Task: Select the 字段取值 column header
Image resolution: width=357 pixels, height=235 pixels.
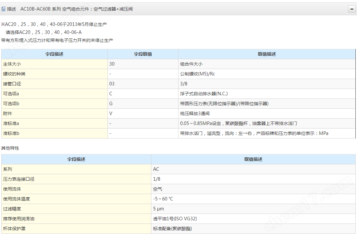Action: (x=143, y=54)
